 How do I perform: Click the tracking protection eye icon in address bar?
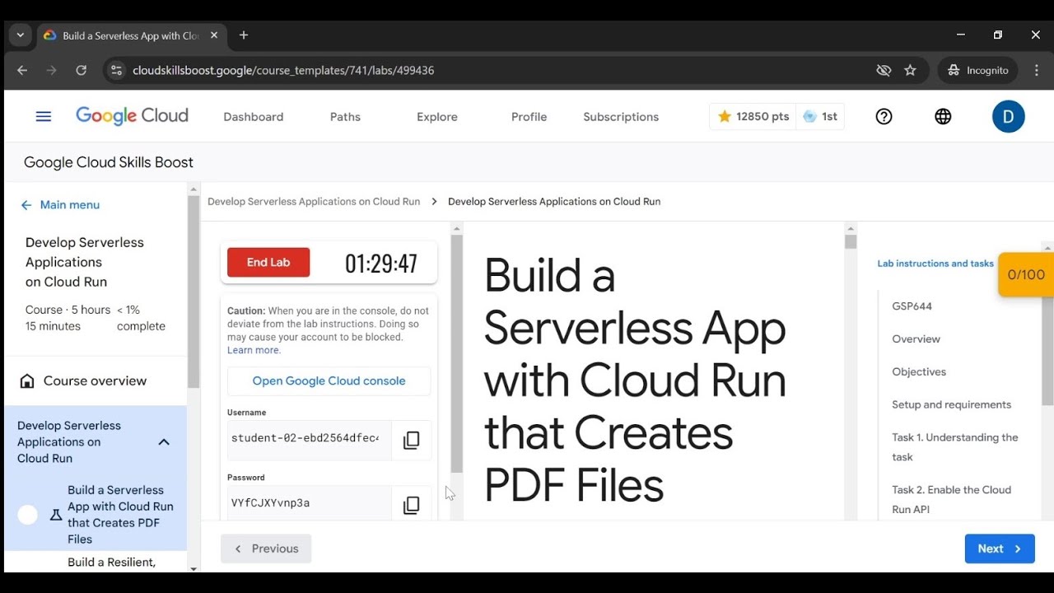point(884,70)
